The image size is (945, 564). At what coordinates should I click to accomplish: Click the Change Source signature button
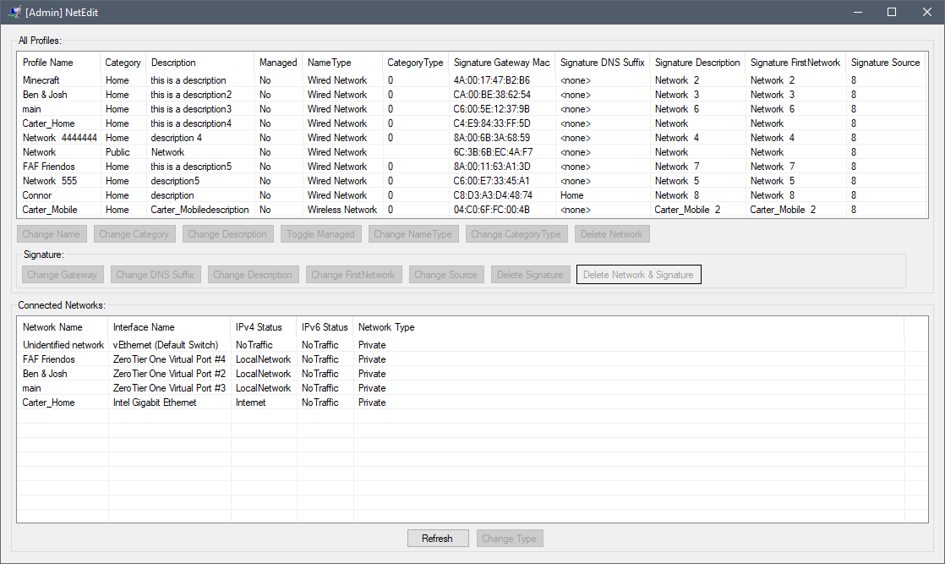(445, 274)
